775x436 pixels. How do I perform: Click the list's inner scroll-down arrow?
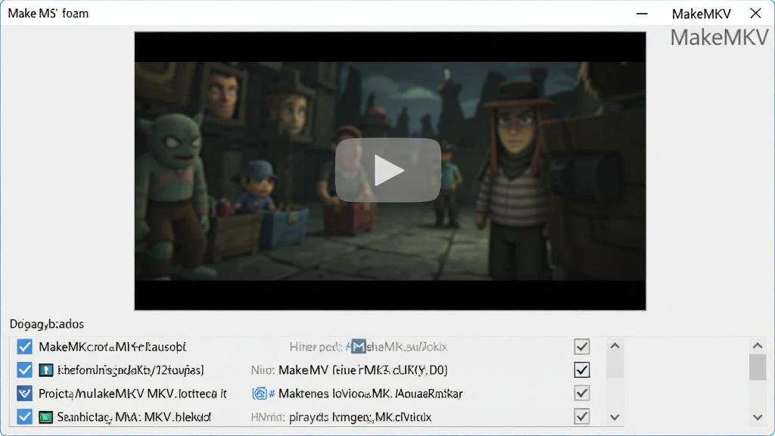615,417
